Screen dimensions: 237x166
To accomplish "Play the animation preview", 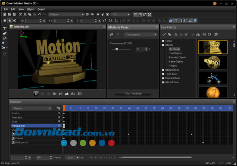I will [x=36, y=94].
